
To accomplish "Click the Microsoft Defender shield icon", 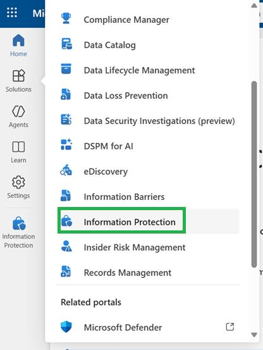I will pos(66,327).
